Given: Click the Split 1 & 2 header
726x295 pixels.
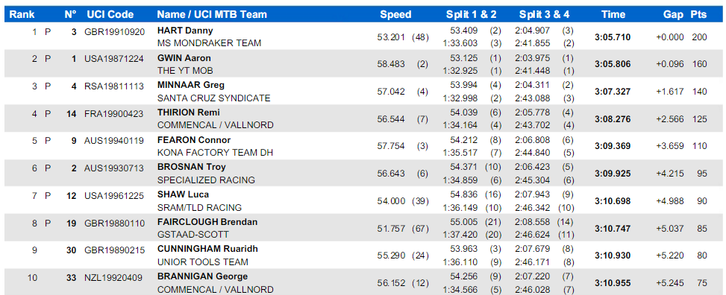Looking at the screenshot, I should [472, 14].
